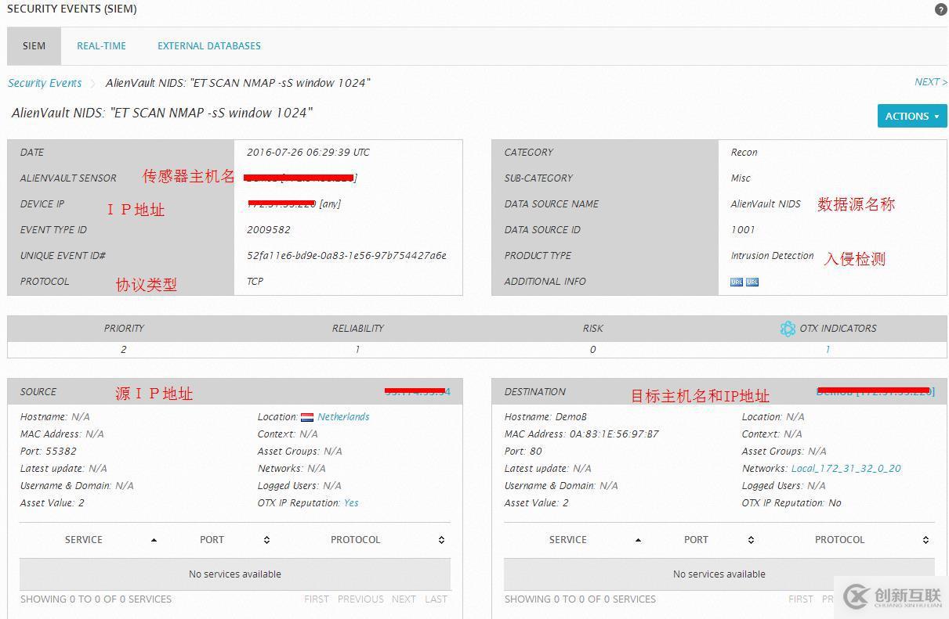Click the destination OTX IP Reputation: No text
This screenshot has width=949, height=619.
pyautogui.click(x=791, y=503)
